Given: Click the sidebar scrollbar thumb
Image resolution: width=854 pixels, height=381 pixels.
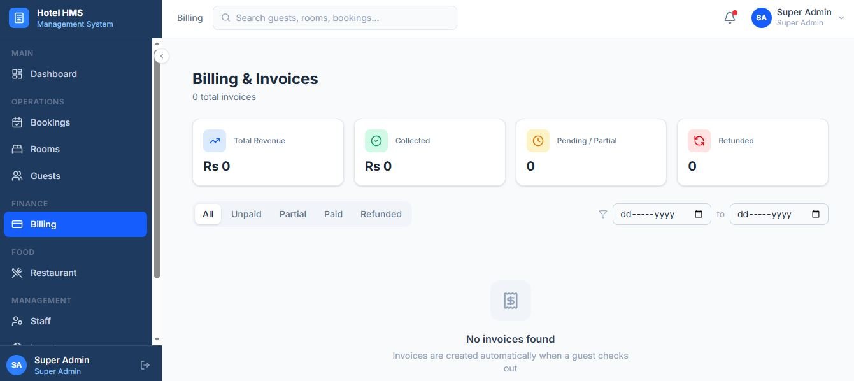Looking at the screenshot, I should click(x=157, y=164).
